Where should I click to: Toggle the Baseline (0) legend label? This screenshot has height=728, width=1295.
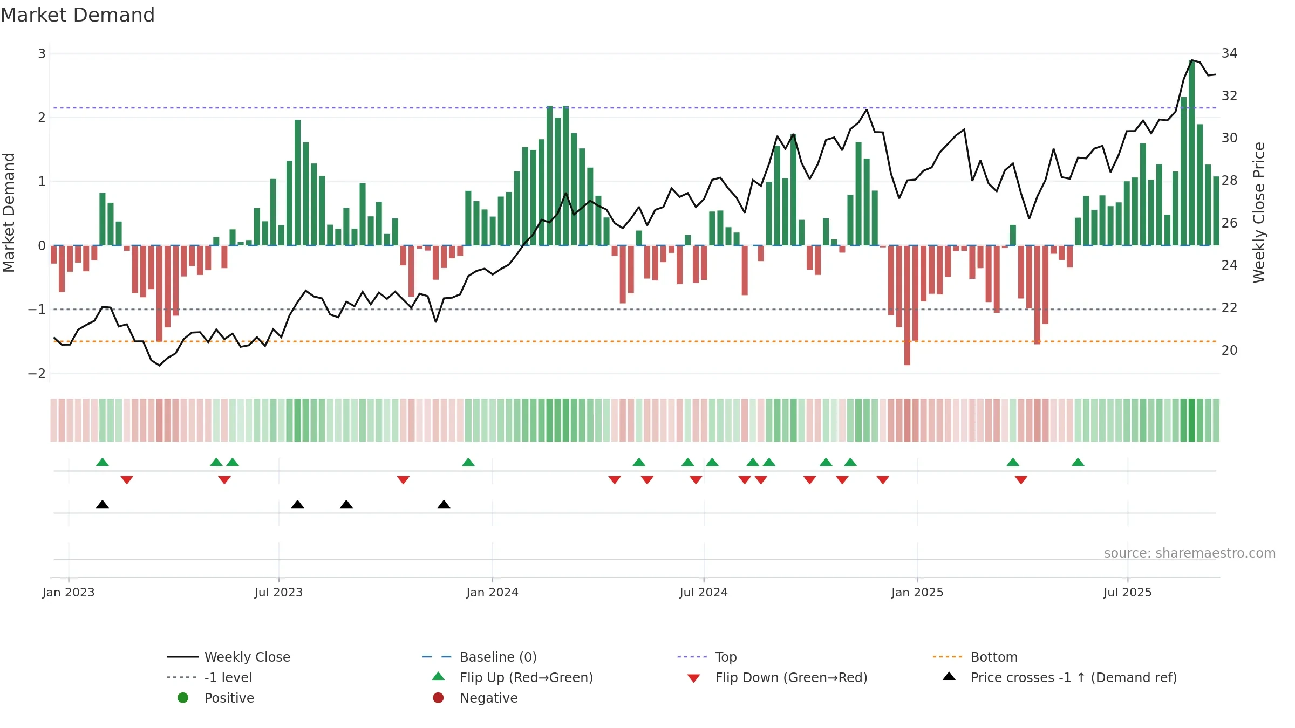498,657
